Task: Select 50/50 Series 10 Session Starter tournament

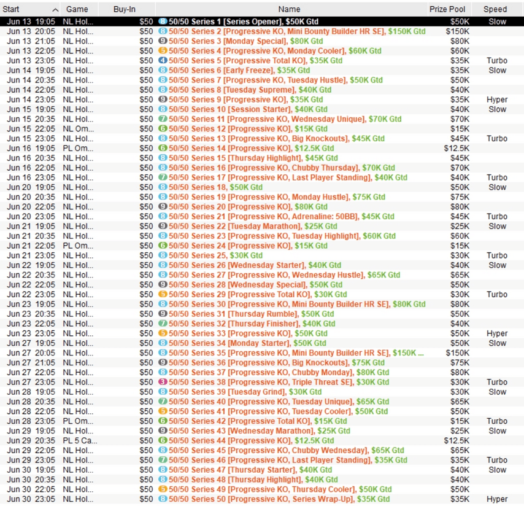Action: (x=262, y=109)
